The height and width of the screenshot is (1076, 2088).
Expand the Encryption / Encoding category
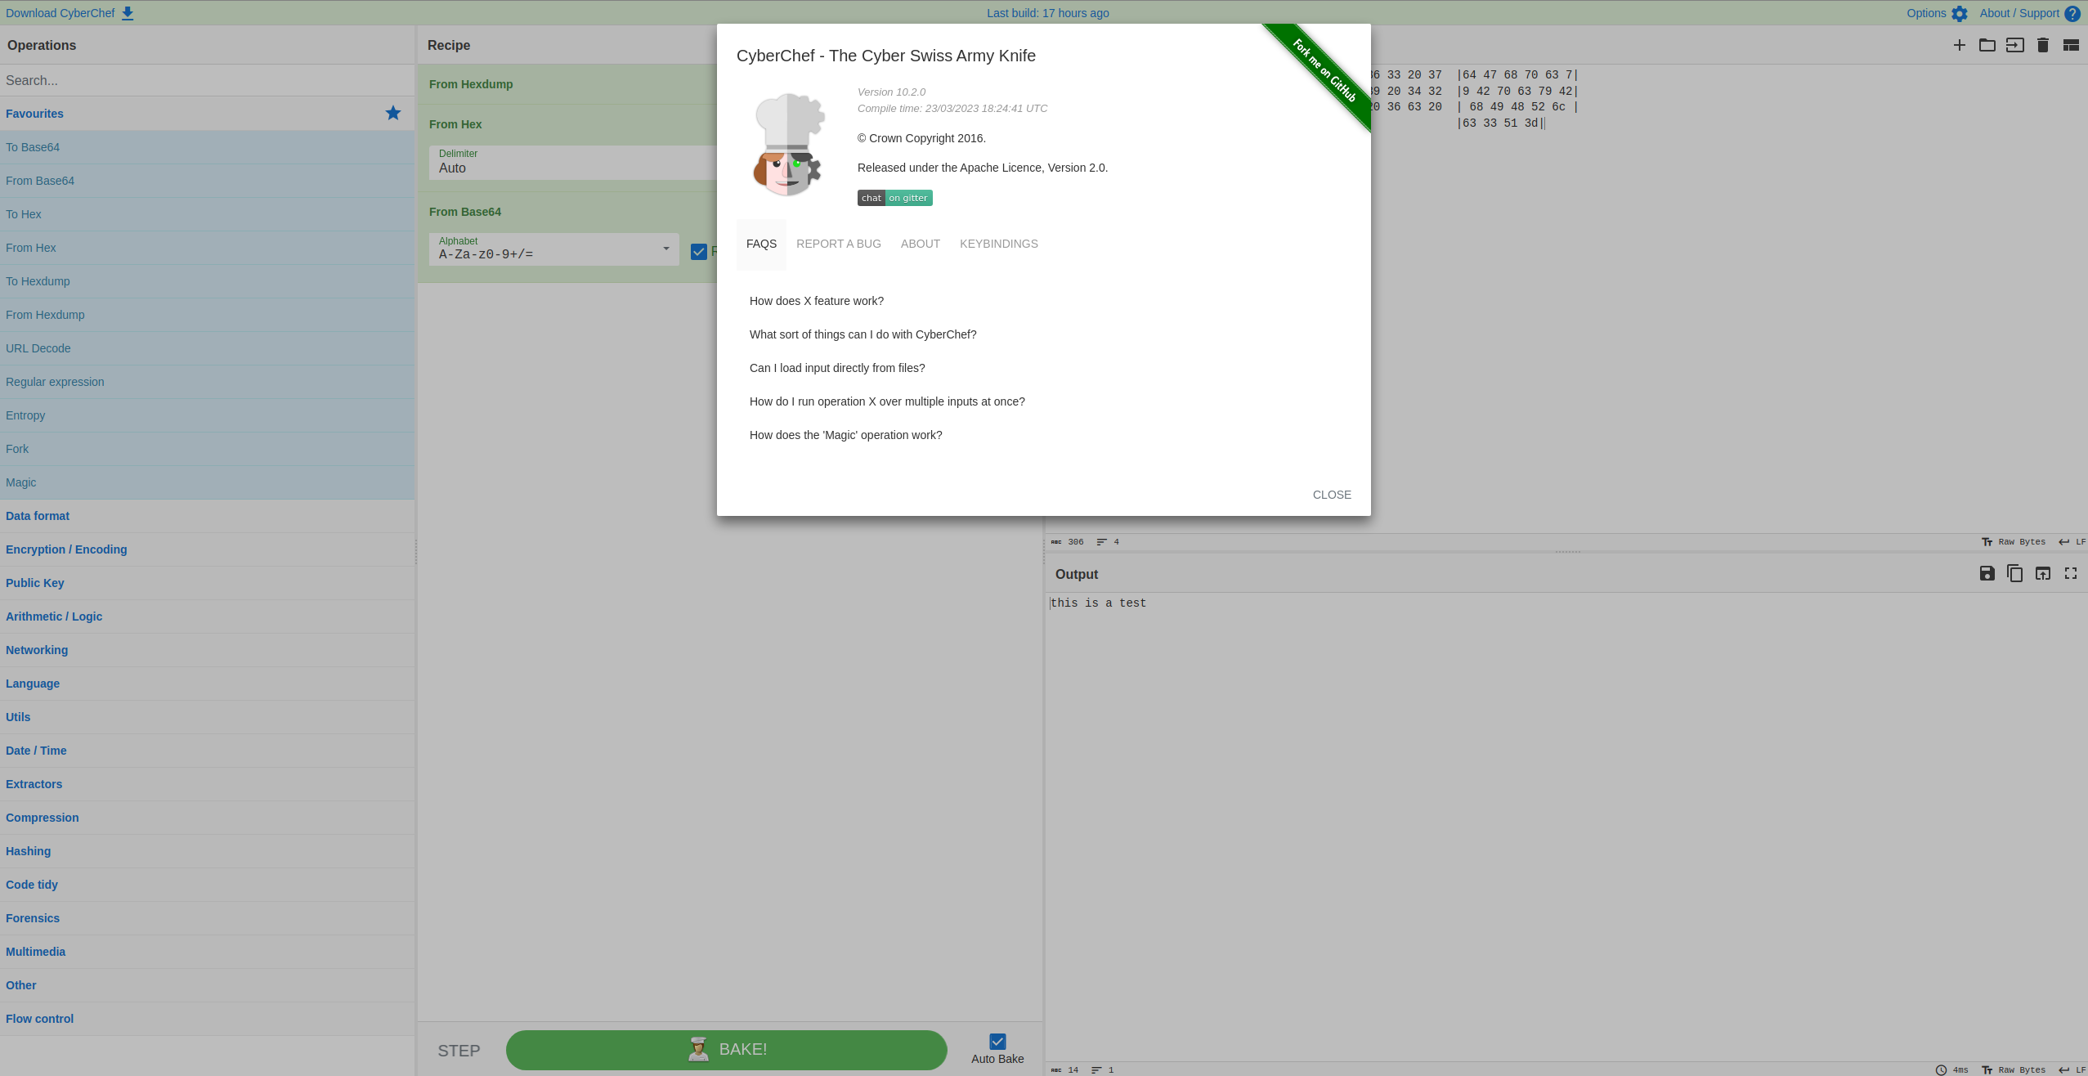point(66,549)
